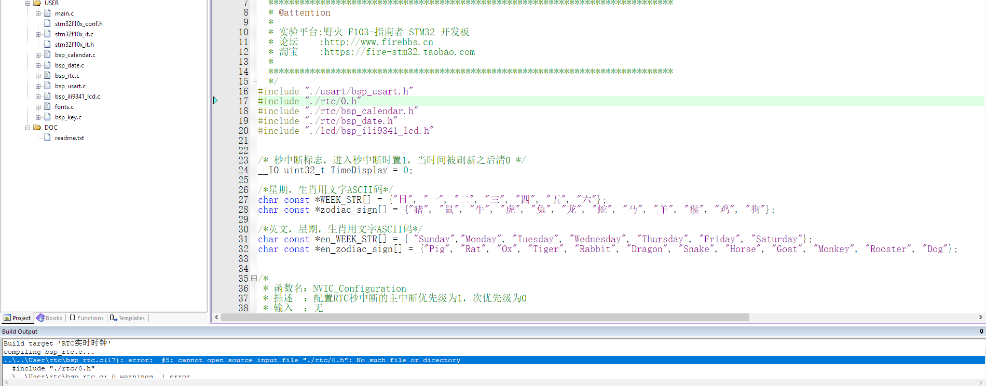The height and width of the screenshot is (386, 986).
Task: Click the "compiling bsp_rtc.c..." output line
Action: [x=49, y=352]
